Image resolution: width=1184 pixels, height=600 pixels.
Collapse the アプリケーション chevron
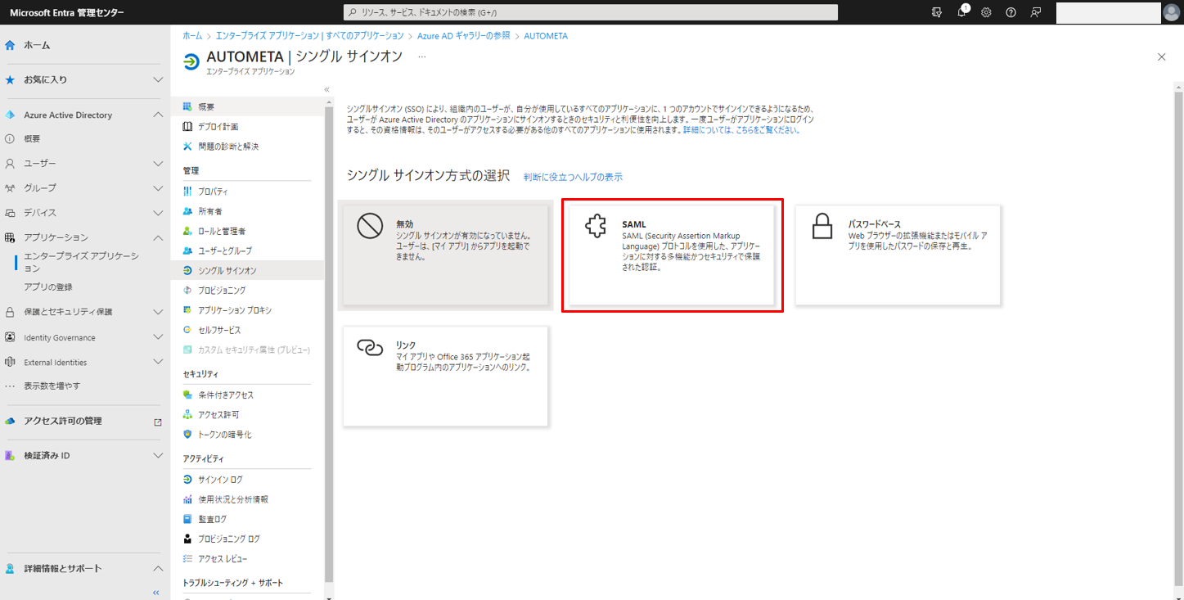[158, 237]
